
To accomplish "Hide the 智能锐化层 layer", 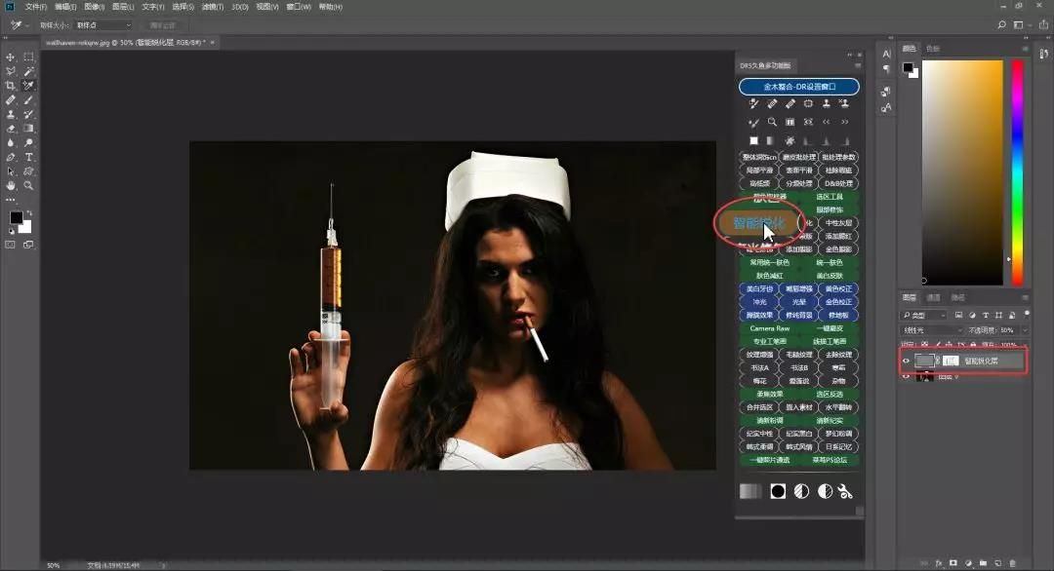I will (906, 361).
